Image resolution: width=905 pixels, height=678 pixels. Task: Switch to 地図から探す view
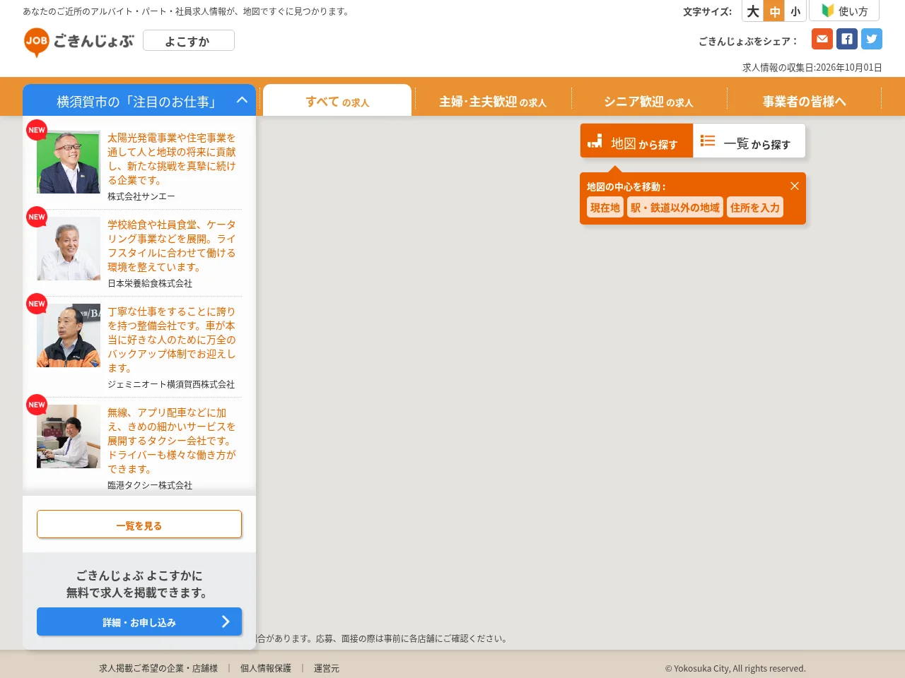point(636,141)
